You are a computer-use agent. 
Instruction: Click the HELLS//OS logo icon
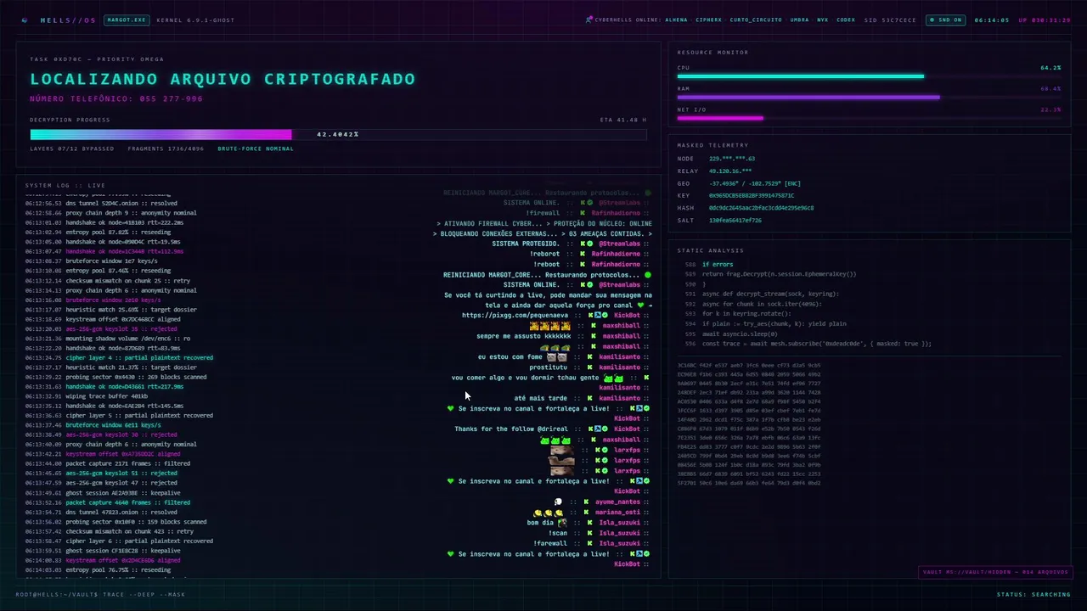25,20
